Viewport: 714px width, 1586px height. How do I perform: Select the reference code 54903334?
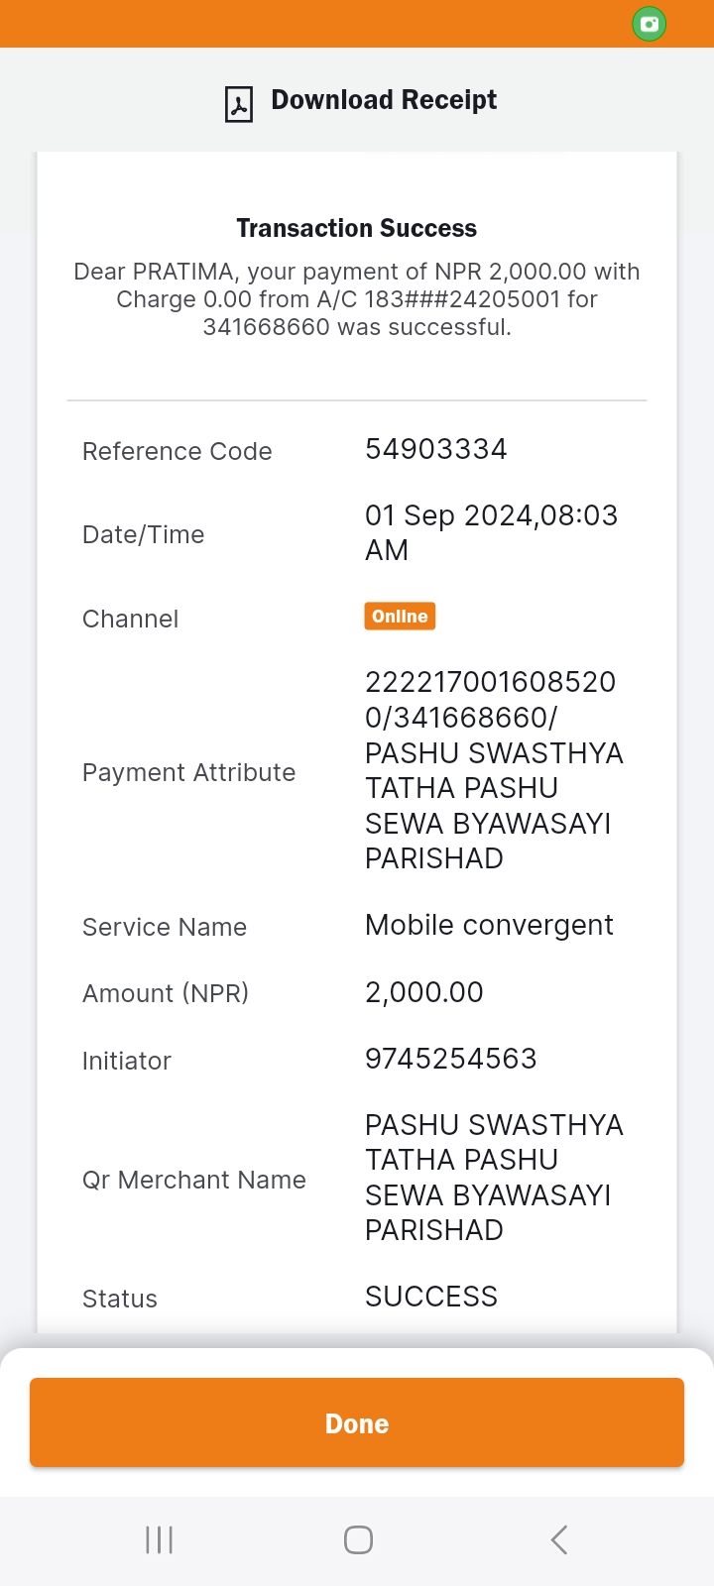click(436, 449)
